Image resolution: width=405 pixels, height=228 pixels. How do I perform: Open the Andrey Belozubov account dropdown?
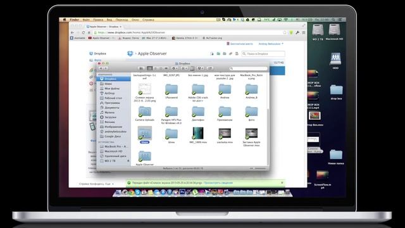tap(271, 44)
